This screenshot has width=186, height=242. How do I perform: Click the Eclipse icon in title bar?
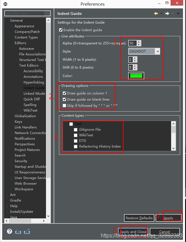pos(5,4)
